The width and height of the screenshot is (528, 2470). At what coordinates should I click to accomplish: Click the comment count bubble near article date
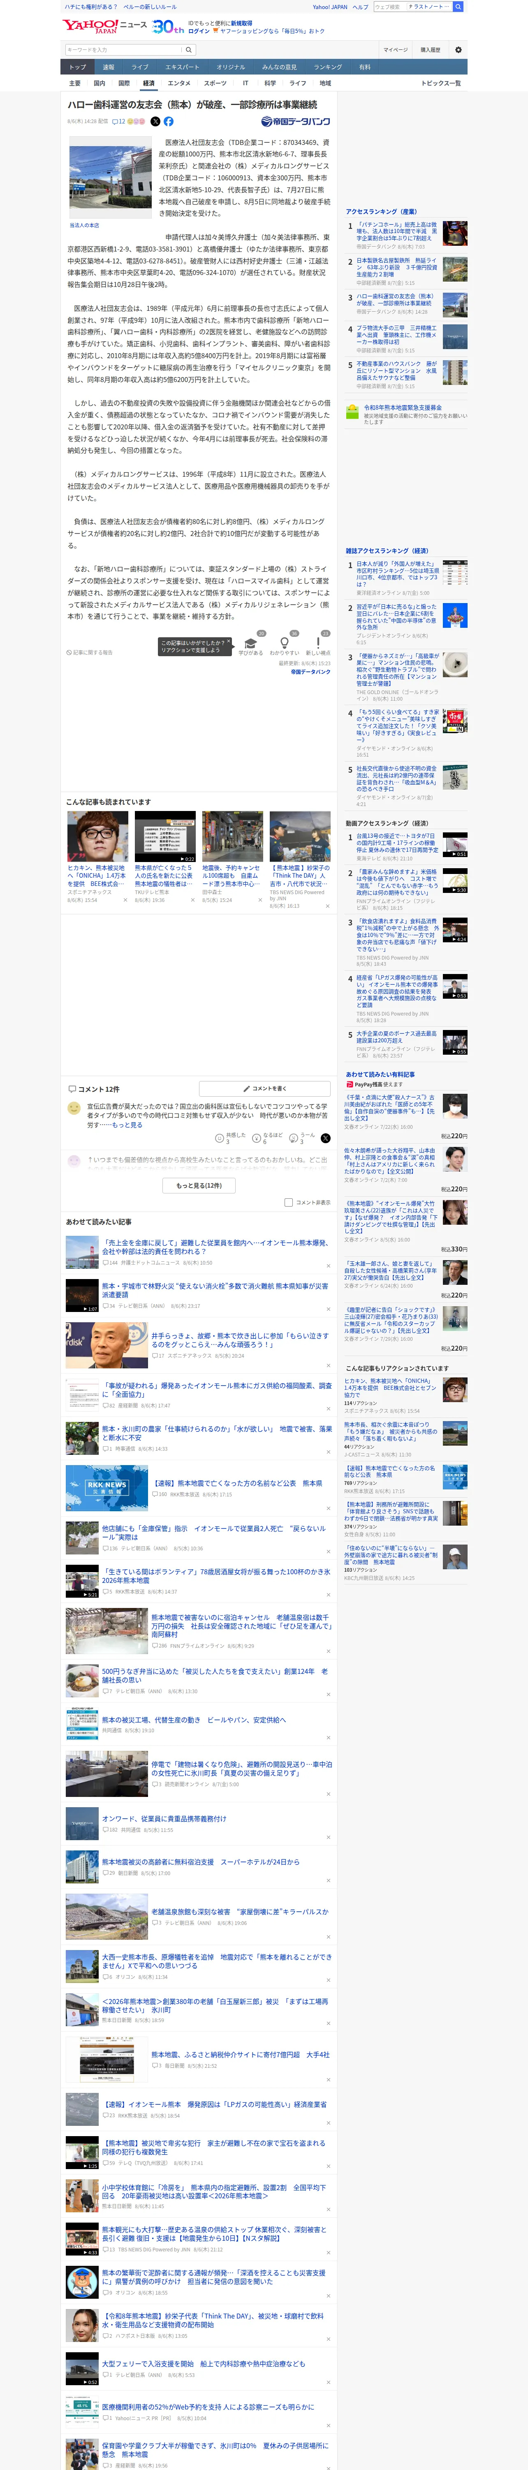point(119,122)
